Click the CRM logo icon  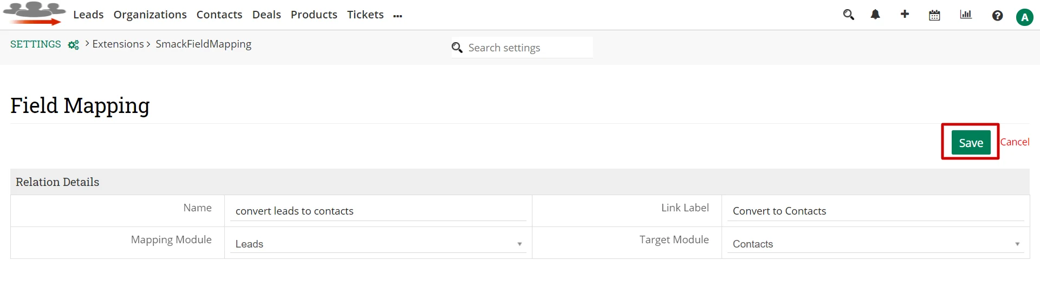coord(34,14)
